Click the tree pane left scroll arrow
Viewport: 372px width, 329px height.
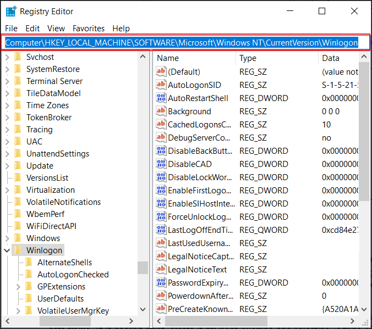(x=8, y=321)
